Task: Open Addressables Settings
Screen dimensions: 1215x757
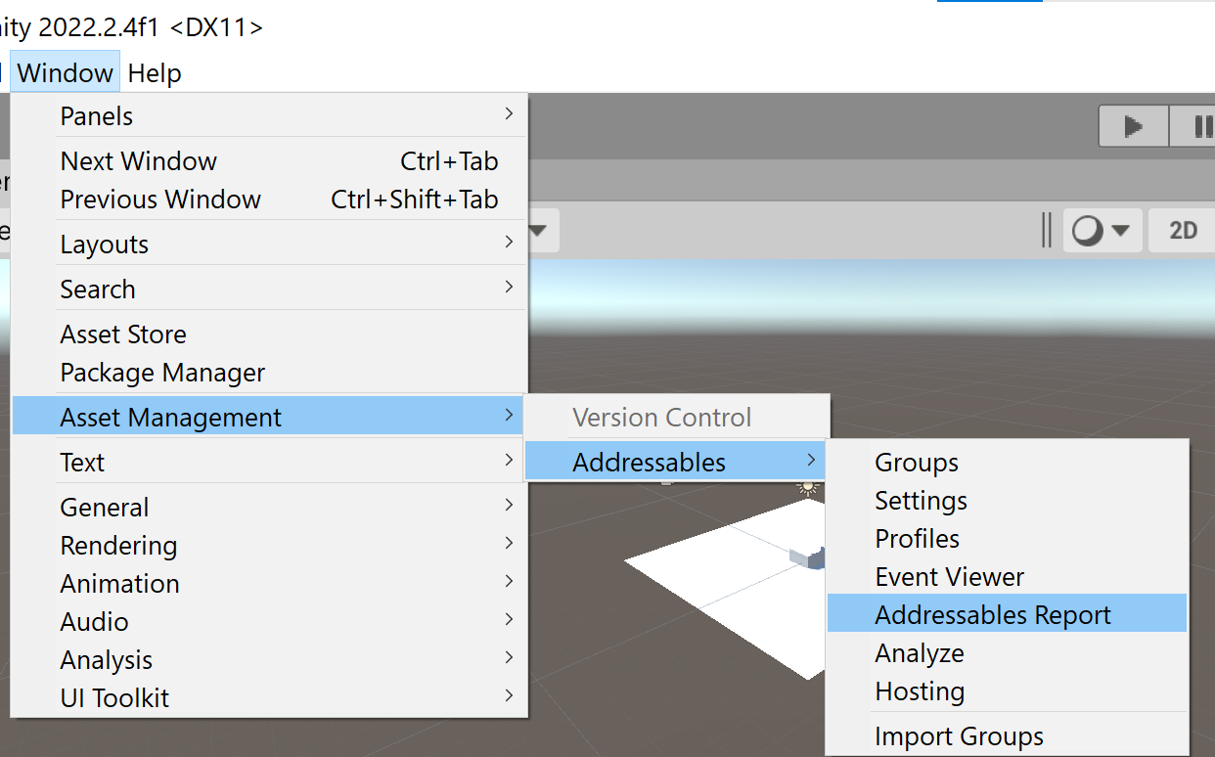Action: pos(921,501)
